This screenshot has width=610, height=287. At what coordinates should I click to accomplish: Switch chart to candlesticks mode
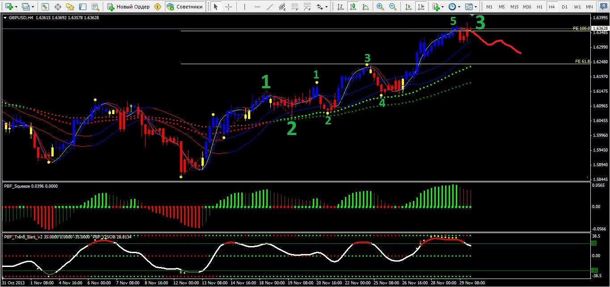pos(353,7)
